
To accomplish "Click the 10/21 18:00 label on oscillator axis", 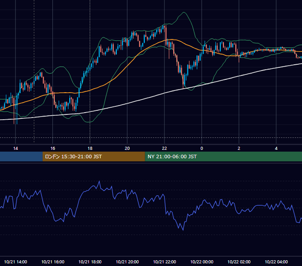I will (x=90, y=262).
